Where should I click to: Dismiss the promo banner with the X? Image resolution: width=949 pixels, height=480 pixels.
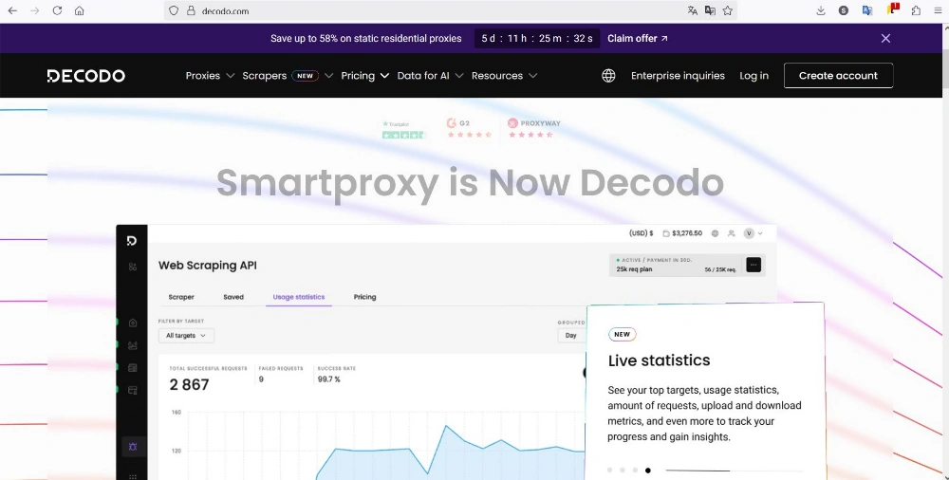[885, 38]
